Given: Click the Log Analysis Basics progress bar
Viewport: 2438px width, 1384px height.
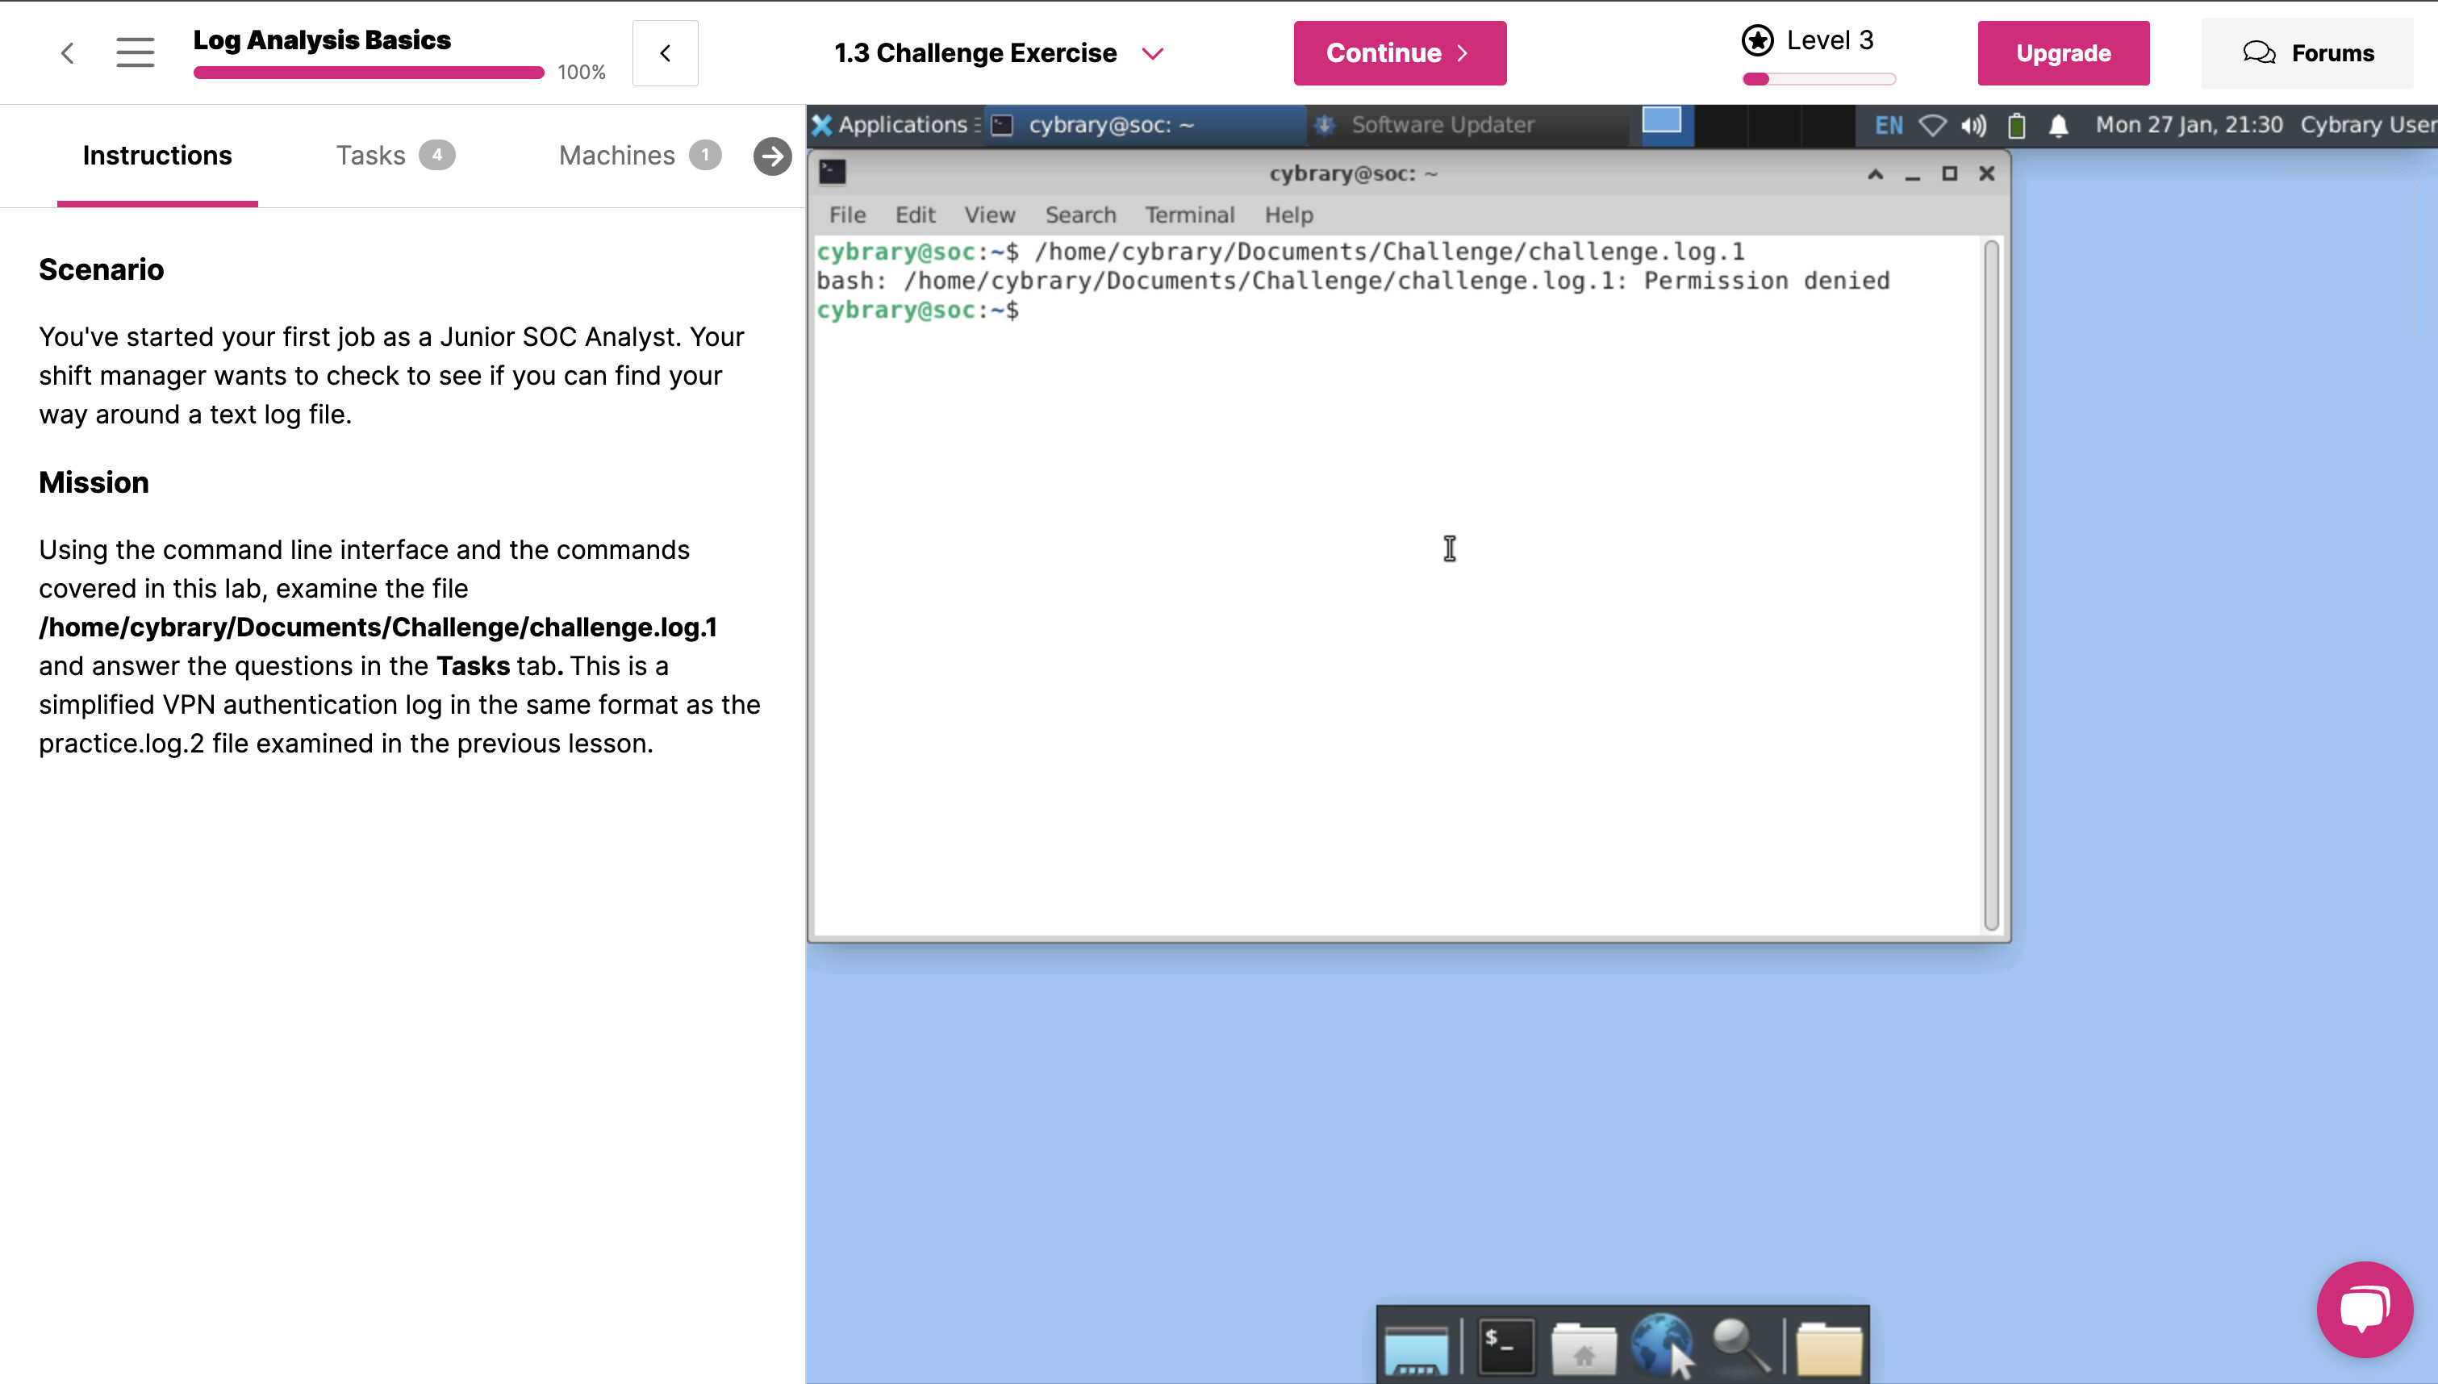Looking at the screenshot, I should (x=369, y=73).
